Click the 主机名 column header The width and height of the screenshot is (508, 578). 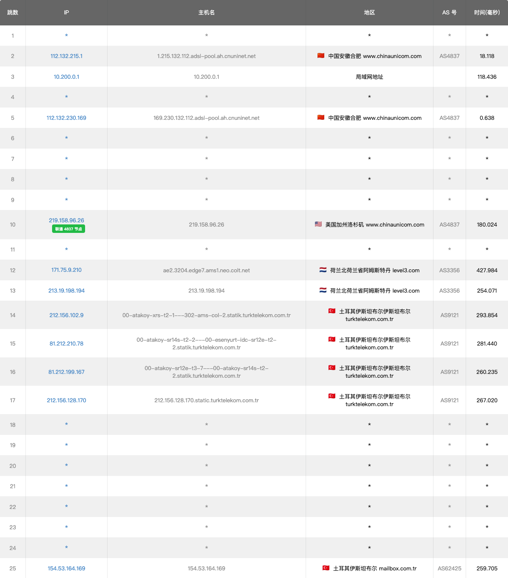pos(207,12)
